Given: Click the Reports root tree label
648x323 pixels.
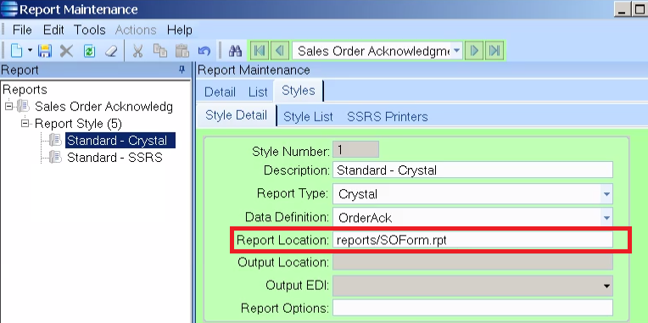Looking at the screenshot, I should pos(25,90).
